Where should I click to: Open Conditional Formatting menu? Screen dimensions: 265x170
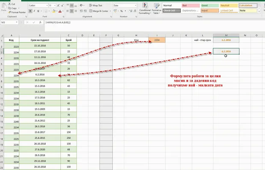[x=145, y=9]
